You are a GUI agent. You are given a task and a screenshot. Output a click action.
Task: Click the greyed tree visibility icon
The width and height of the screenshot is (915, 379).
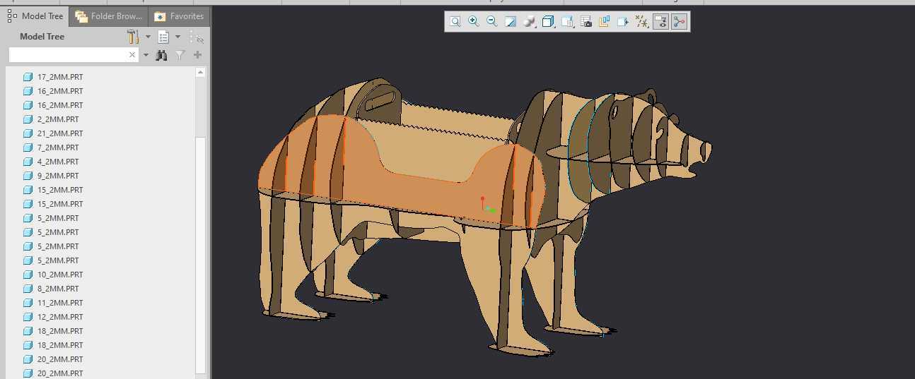pos(197,37)
